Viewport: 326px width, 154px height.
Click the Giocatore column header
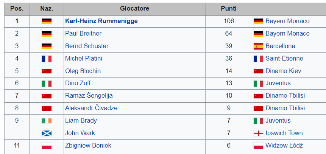click(134, 9)
